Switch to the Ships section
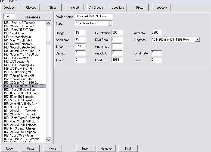 point(53,8)
